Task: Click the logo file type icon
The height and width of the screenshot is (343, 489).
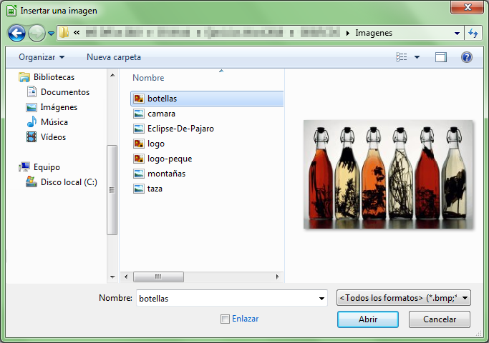Action: coord(139,144)
